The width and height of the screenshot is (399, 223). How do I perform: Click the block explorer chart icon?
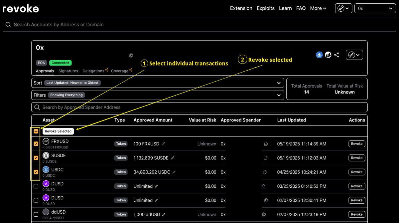[x=328, y=55]
